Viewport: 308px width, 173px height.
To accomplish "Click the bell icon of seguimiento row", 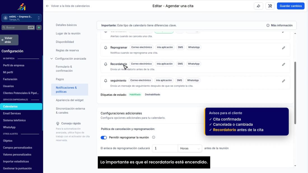I will 106,81.
